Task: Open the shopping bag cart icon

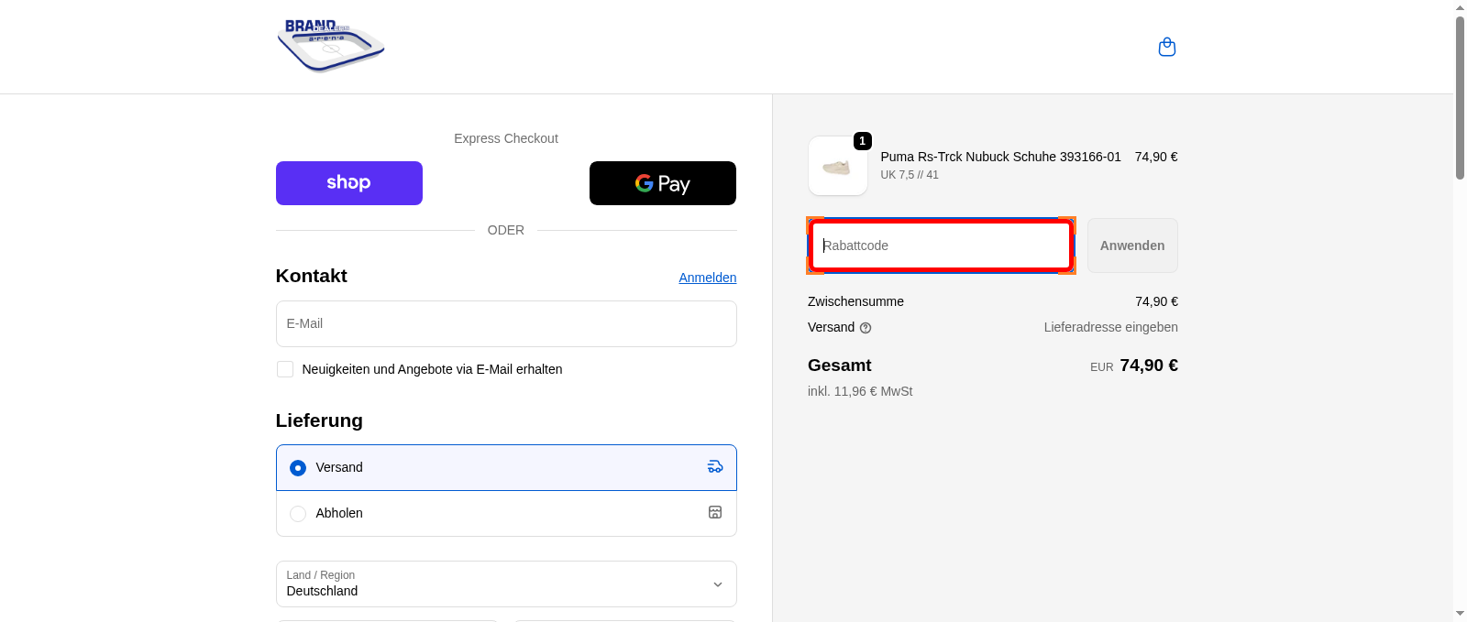Action: [1166, 47]
